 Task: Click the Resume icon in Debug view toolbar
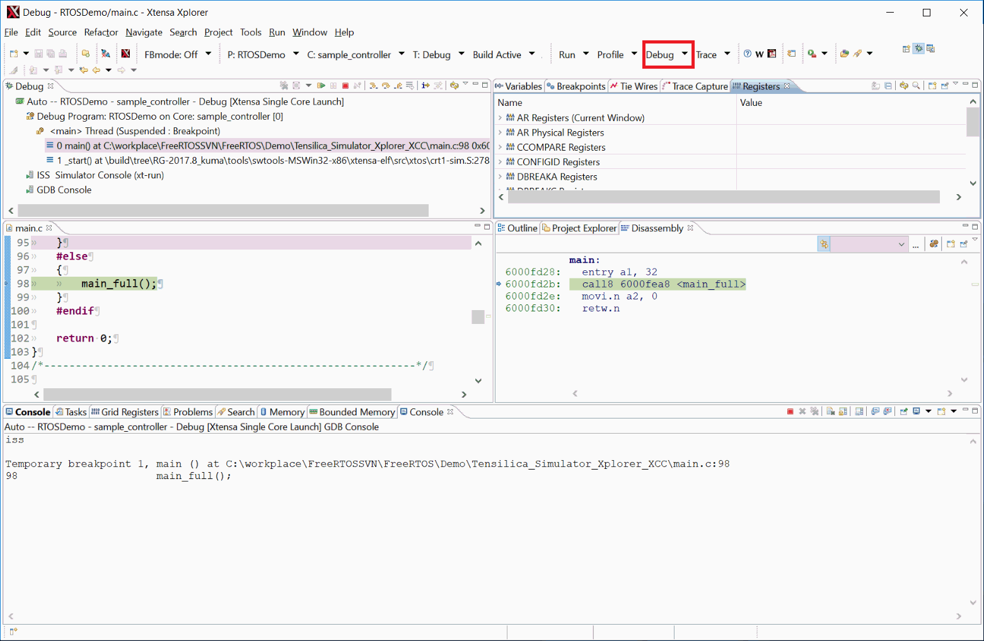click(321, 85)
